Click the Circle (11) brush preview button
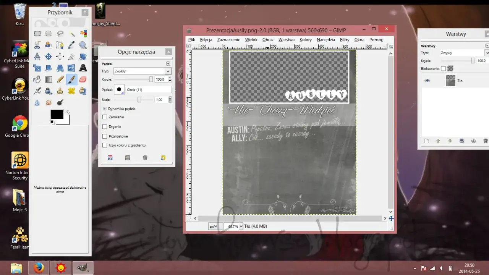Screen dimensions: 489x275 [x=119, y=89]
